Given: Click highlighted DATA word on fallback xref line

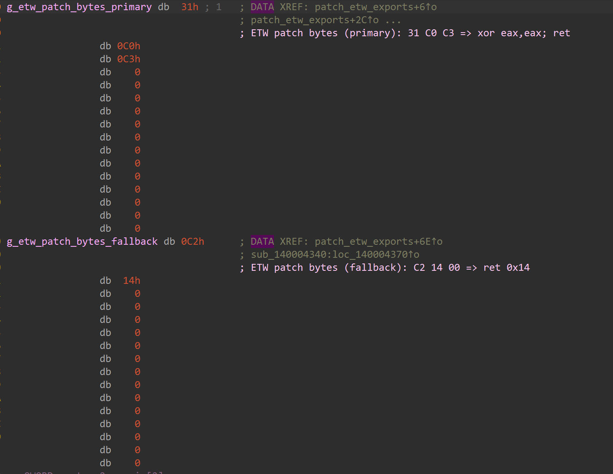Looking at the screenshot, I should click(262, 242).
